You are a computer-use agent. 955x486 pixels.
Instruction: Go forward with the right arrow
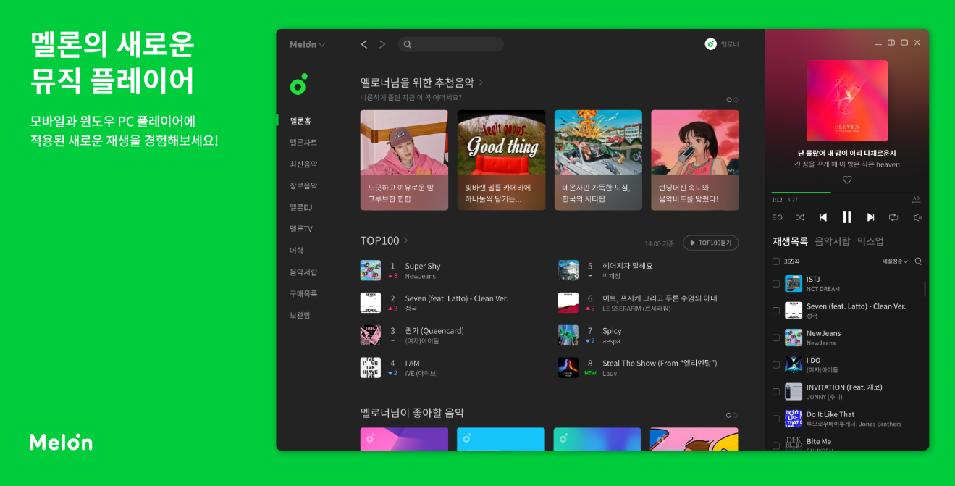[x=382, y=44]
